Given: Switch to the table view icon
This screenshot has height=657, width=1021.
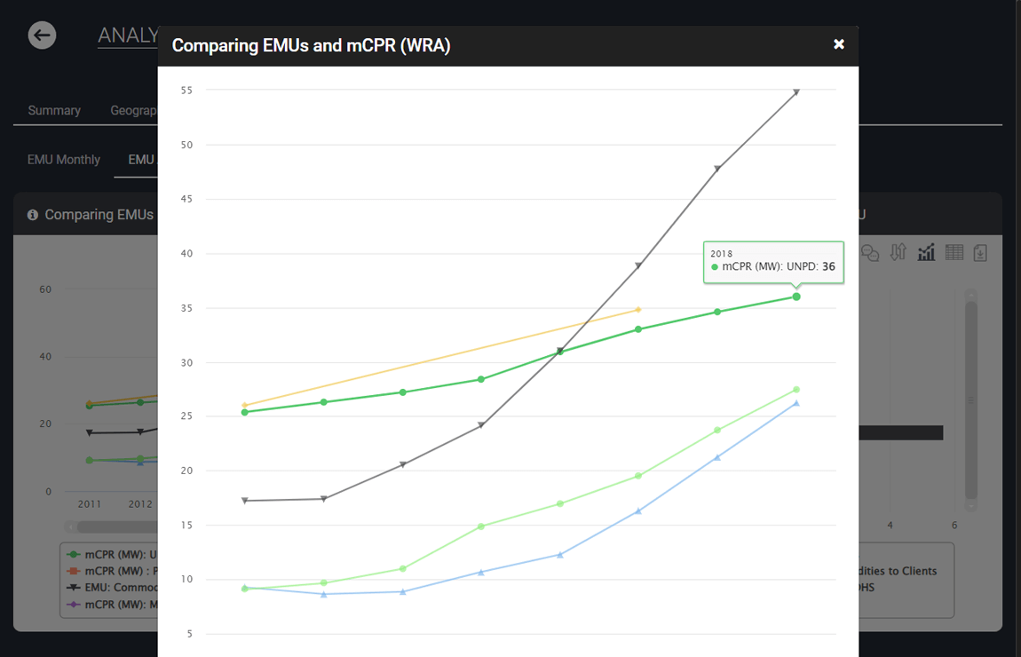Looking at the screenshot, I should [954, 252].
